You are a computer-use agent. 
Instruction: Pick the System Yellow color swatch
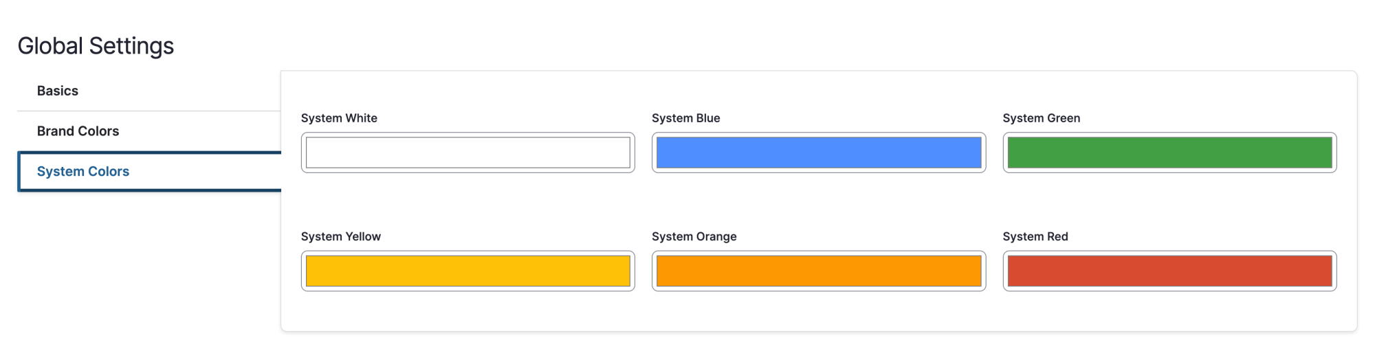coord(467,271)
